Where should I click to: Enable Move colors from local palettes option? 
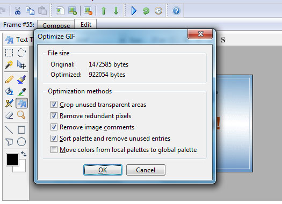54,150
